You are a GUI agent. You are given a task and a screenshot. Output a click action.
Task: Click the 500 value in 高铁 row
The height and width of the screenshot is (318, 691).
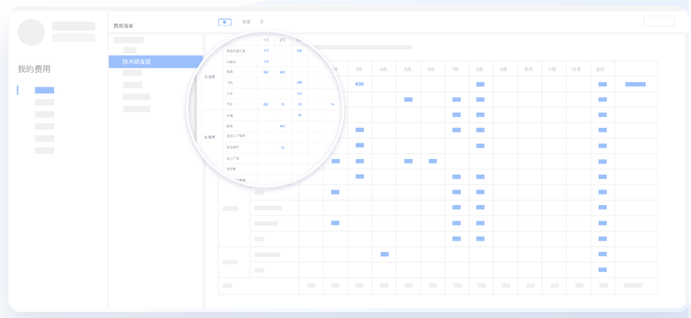tap(266, 72)
